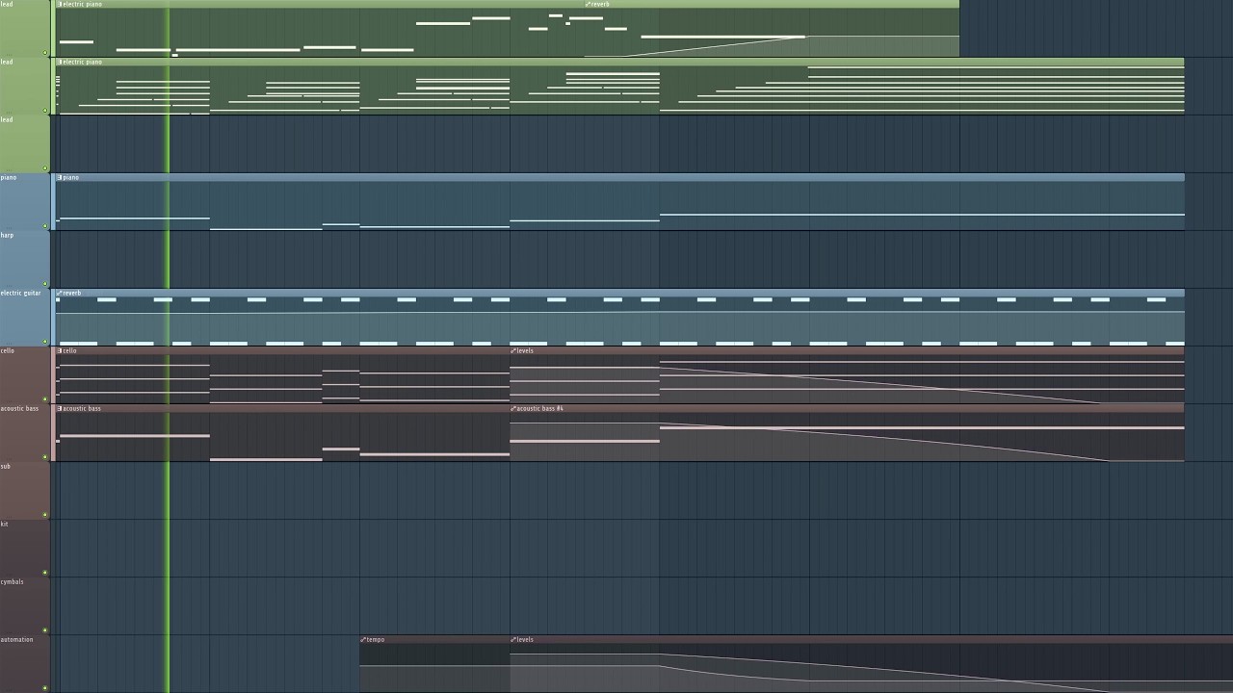Mute the second lead track

pyautogui.click(x=45, y=111)
